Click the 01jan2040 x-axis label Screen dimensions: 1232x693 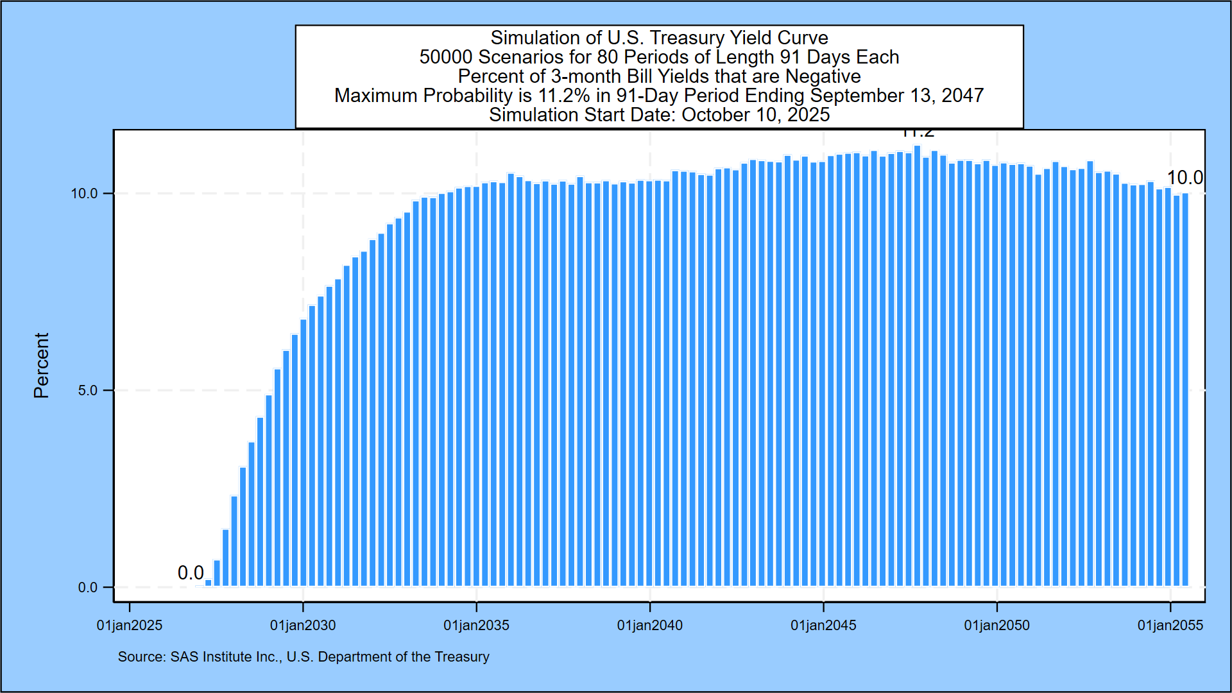(649, 625)
